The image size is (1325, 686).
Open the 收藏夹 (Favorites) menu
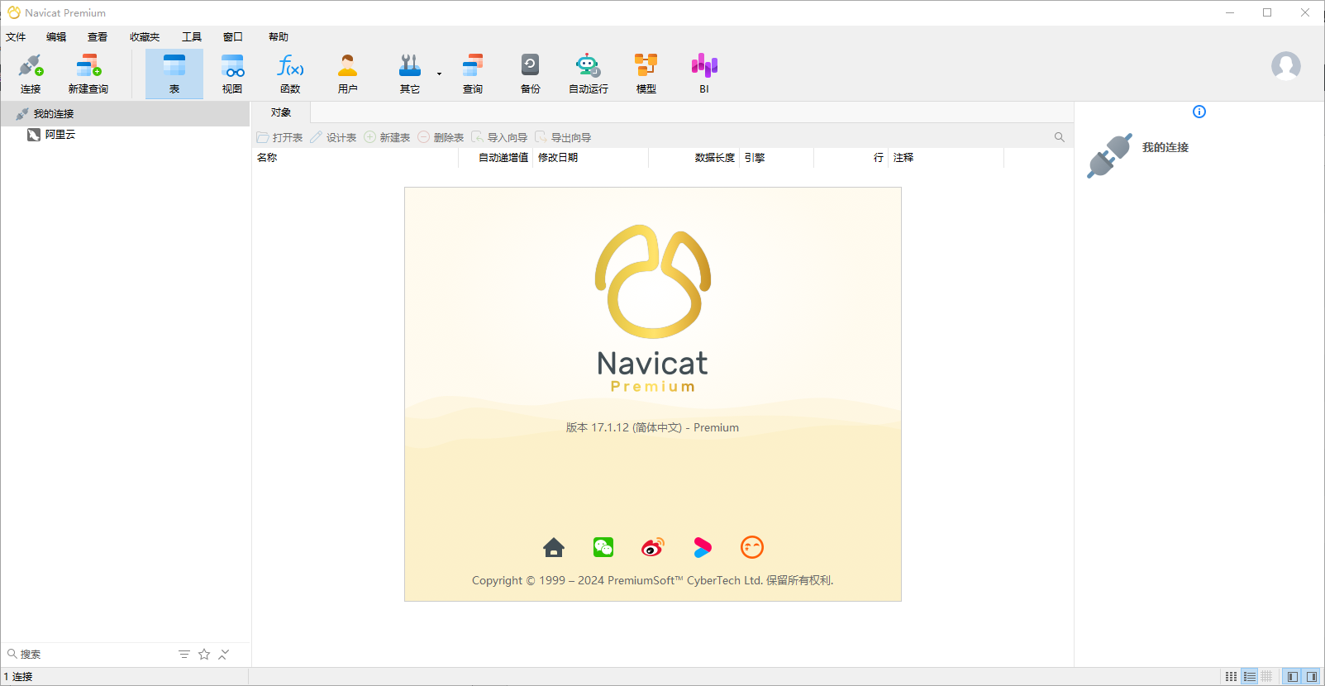(x=145, y=37)
